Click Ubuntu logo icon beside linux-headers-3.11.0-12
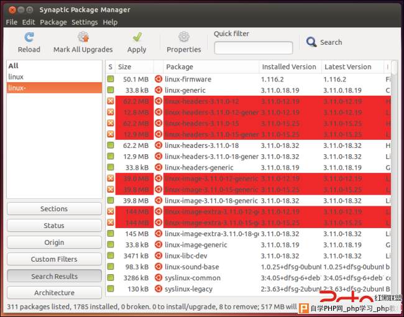 tap(158, 101)
